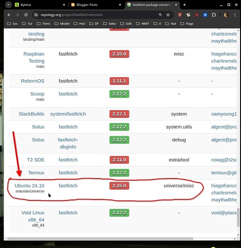Screen dimensions: 241x248
Task: Click the red 2.15.0 Ubuntu version badge
Action: [x=119, y=186]
